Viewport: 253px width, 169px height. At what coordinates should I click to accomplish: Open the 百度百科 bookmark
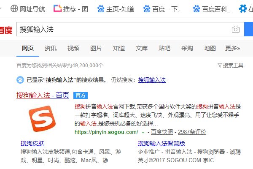click(x=212, y=9)
